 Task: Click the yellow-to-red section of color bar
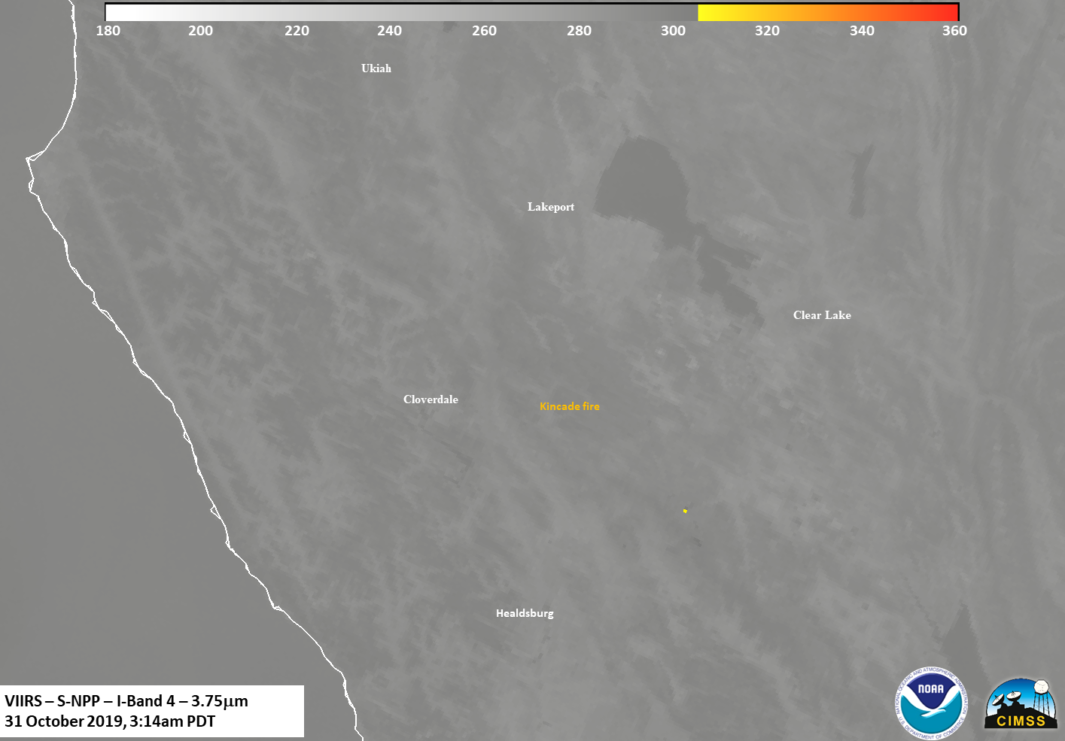828,13
